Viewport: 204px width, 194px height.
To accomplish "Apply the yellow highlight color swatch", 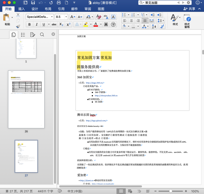I will pos(86,24).
